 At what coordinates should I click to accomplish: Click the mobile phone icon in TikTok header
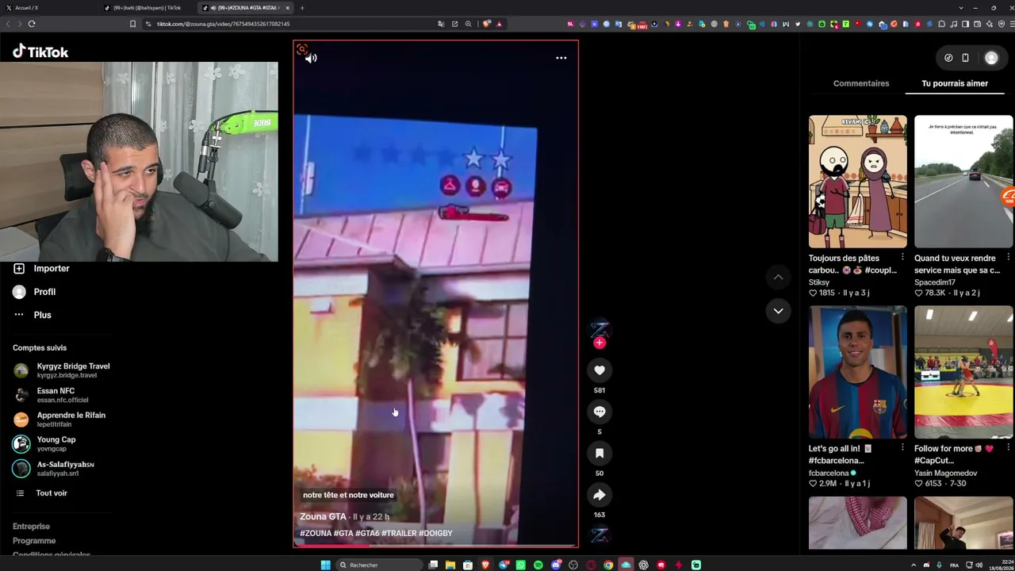pos(965,58)
